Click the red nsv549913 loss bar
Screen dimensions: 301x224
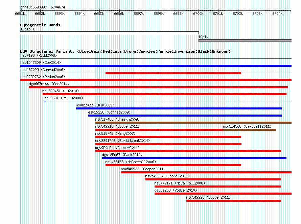159,130
